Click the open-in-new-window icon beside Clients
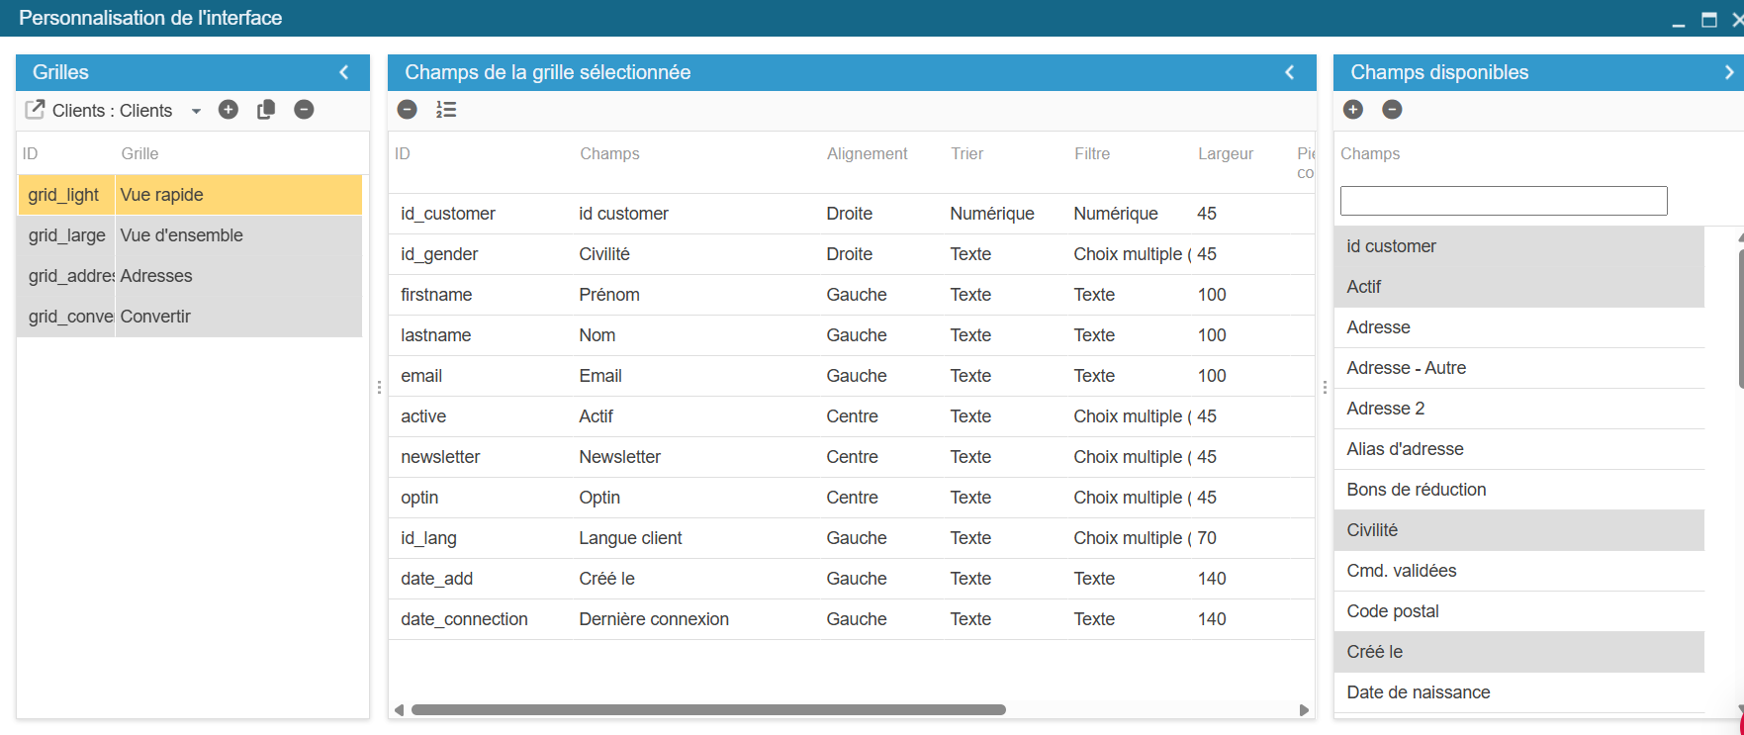 tap(35, 110)
